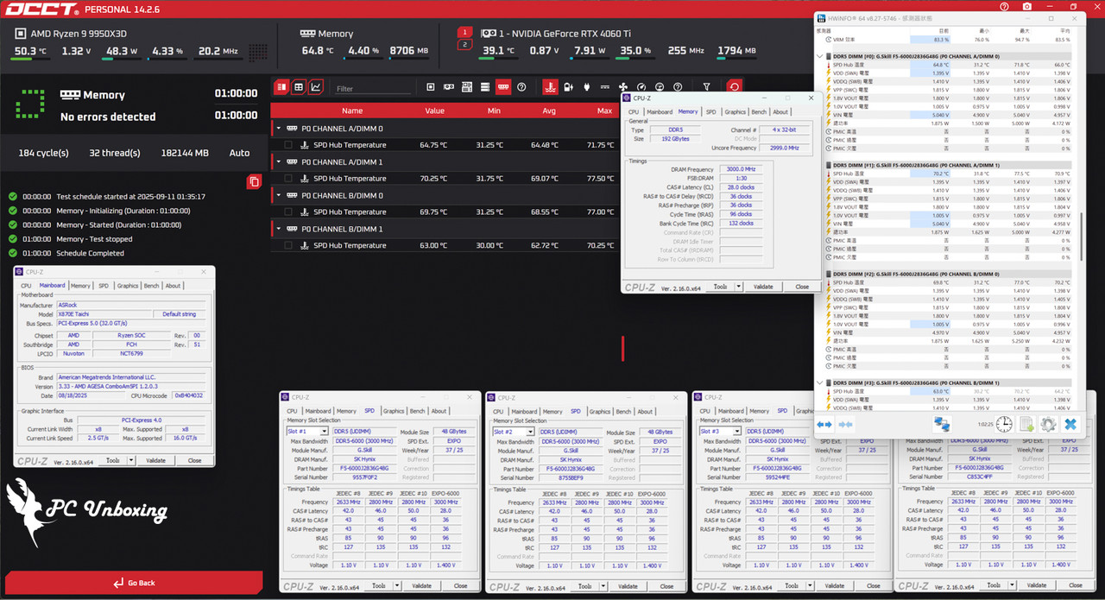Image resolution: width=1105 pixels, height=600 pixels.
Task: Click the Filter input field in OCCT
Action: (373, 88)
